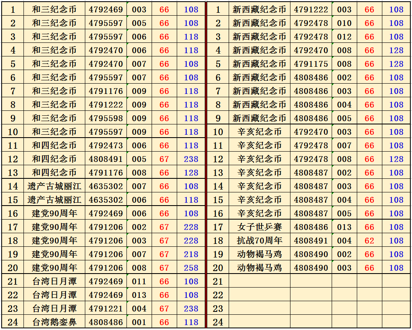Image resolution: width=412 pixels, height=330 pixels.
Task: Select the cell containing 4792473
Action: (106, 145)
